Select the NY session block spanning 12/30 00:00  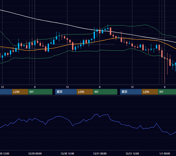point(40,92)
